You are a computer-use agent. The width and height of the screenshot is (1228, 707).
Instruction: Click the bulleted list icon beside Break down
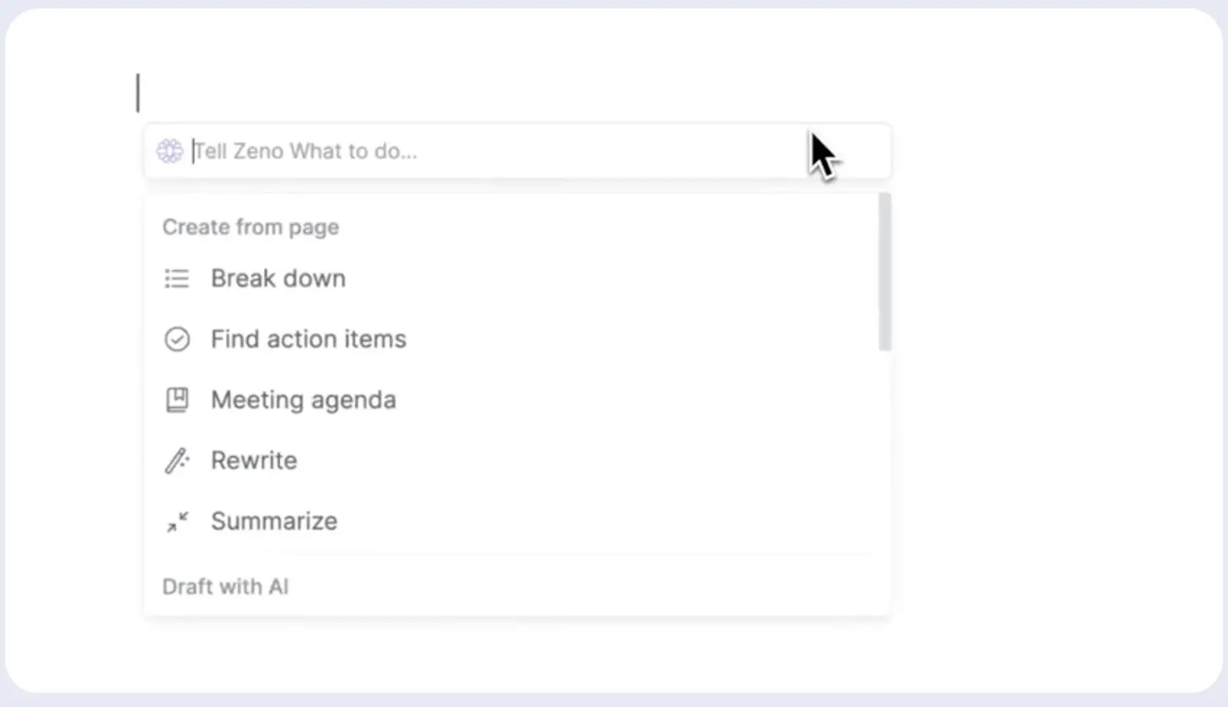[x=177, y=278]
